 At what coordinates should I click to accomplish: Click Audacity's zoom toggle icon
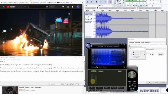pyautogui.click(x=144, y=5)
